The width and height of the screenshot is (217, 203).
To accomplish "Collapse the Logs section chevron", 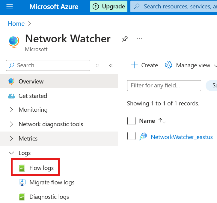I will [x=11, y=153].
